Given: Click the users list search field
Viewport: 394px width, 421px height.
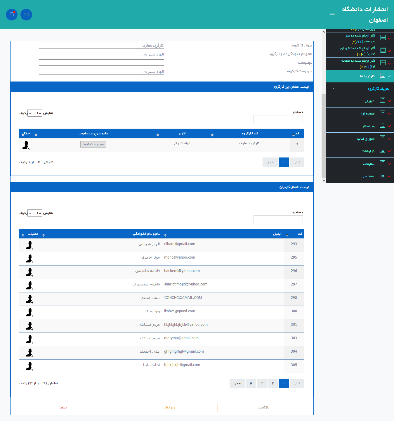Looking at the screenshot, I should click(278, 220).
